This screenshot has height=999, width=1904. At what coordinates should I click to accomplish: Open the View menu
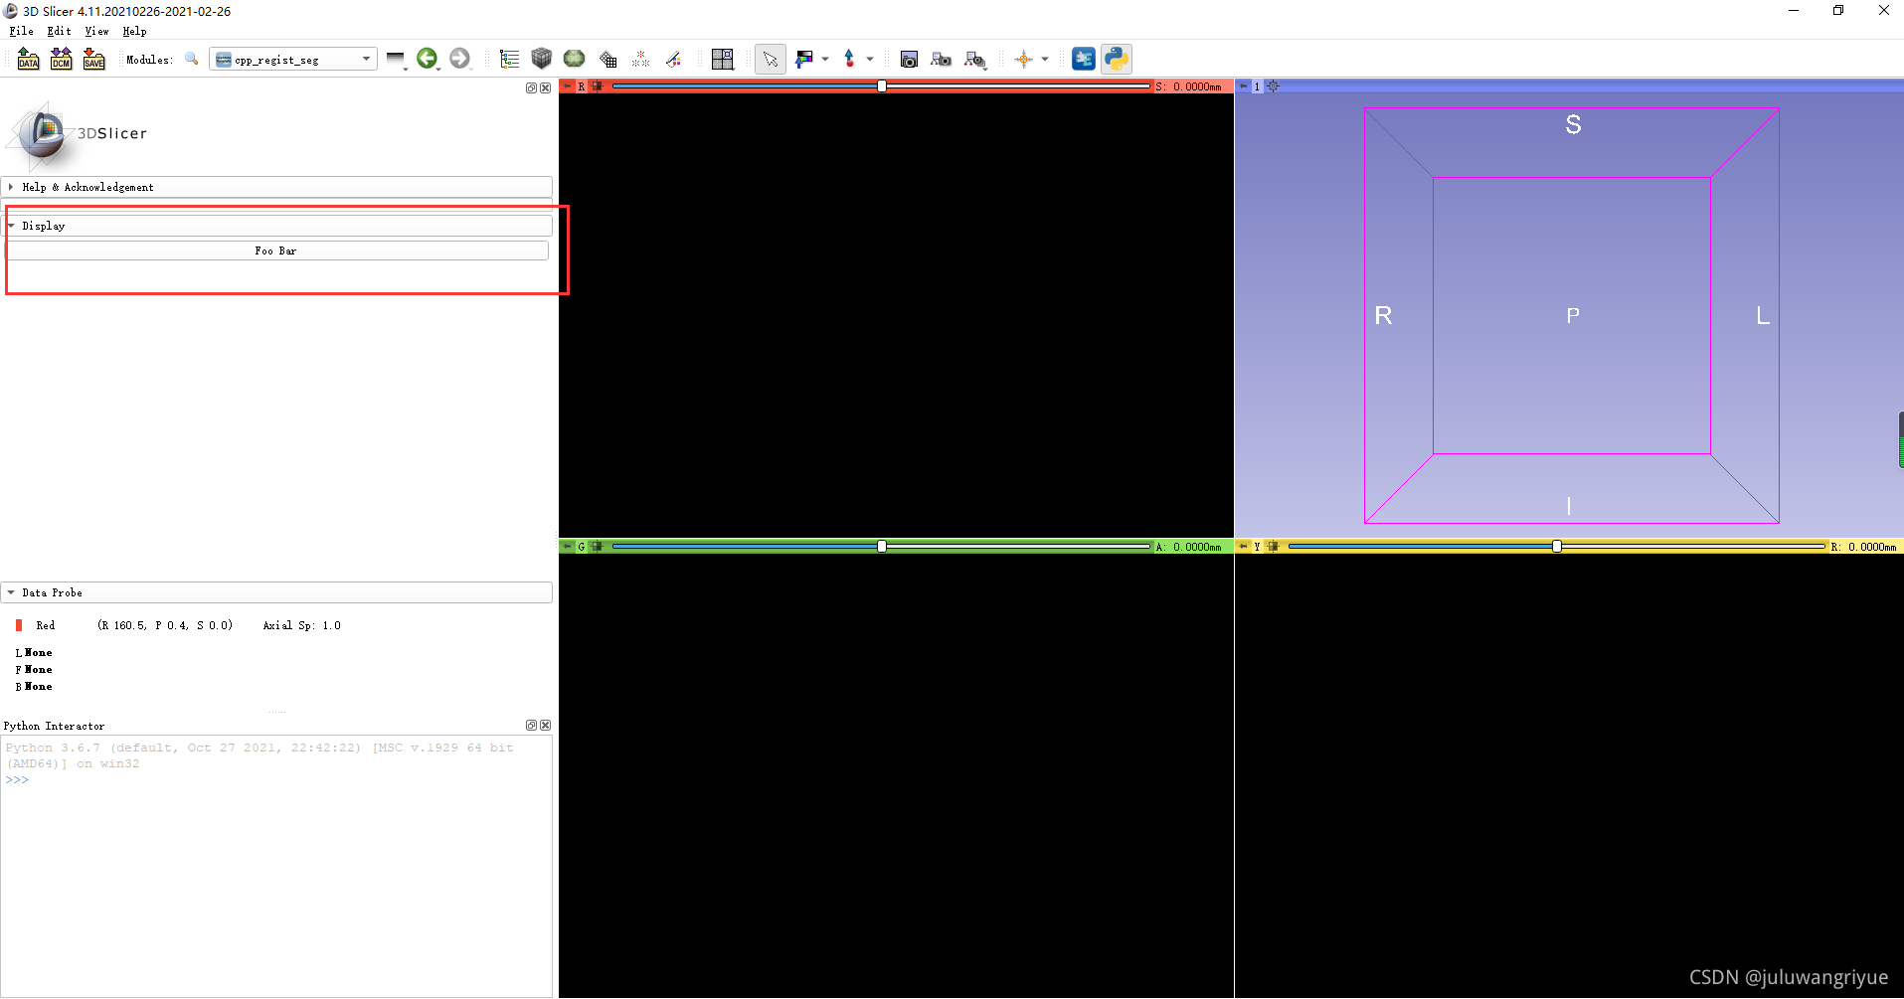tap(96, 31)
